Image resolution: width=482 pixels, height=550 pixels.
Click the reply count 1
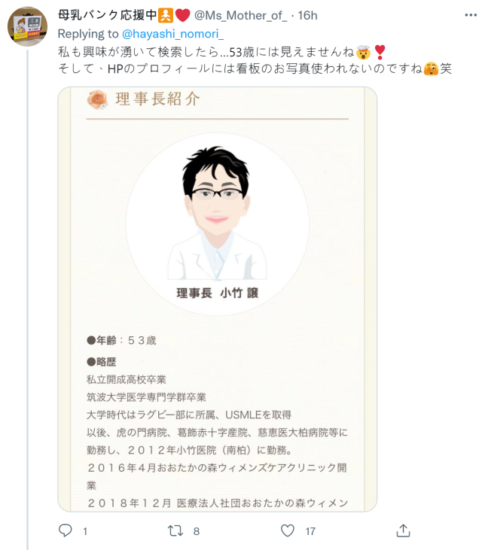point(85,531)
